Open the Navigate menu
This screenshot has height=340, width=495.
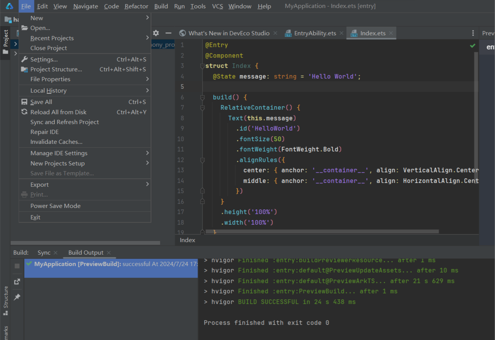tap(86, 6)
